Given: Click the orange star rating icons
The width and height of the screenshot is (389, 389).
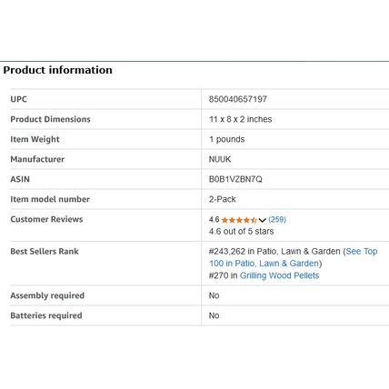Looking at the screenshot, I should pyautogui.click(x=239, y=220).
